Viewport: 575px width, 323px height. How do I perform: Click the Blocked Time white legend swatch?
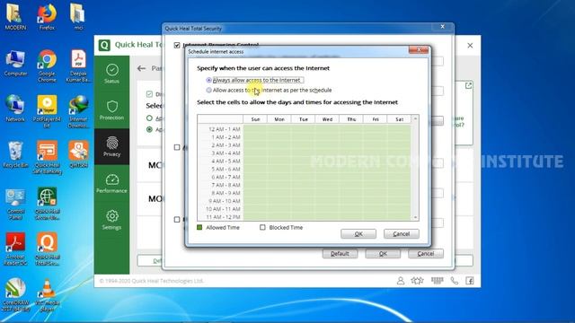[262, 227]
